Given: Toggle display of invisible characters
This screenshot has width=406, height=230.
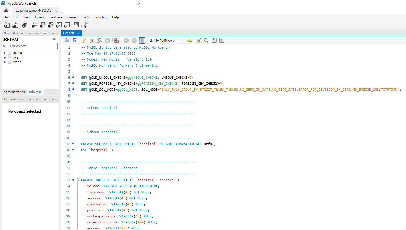Looking at the screenshot, I should (214, 40).
